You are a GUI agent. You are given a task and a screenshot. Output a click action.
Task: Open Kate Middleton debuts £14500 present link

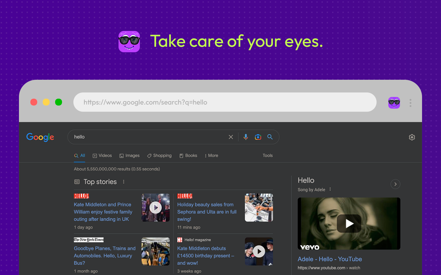[x=206, y=256]
